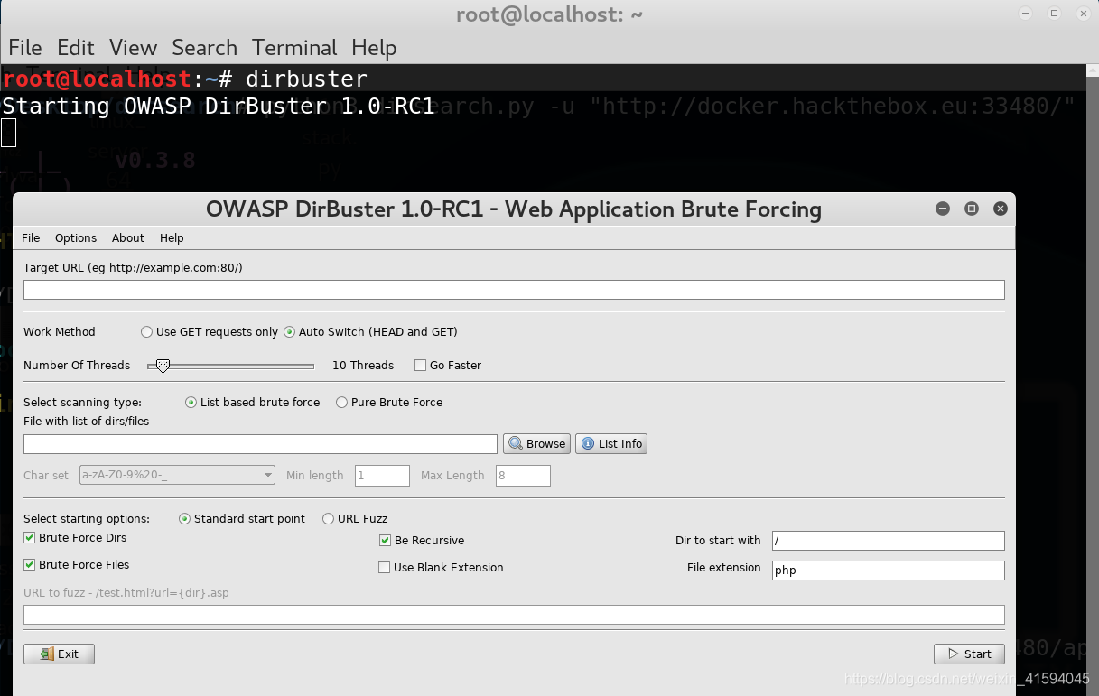Click the Exit button
This screenshot has width=1099, height=696.
click(x=59, y=654)
